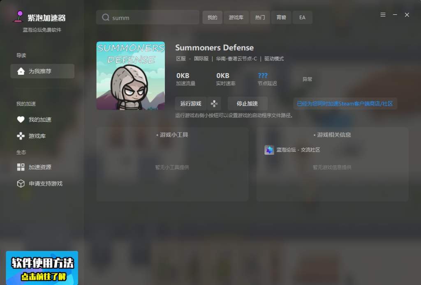Click the 华南-香港云节点-C node text
421x285 pixels.
(x=236, y=59)
